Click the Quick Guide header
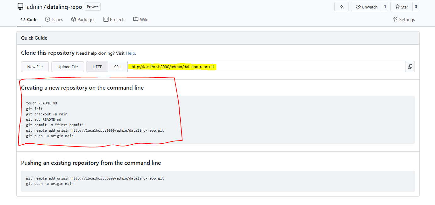The height and width of the screenshot is (205, 435). point(34,38)
